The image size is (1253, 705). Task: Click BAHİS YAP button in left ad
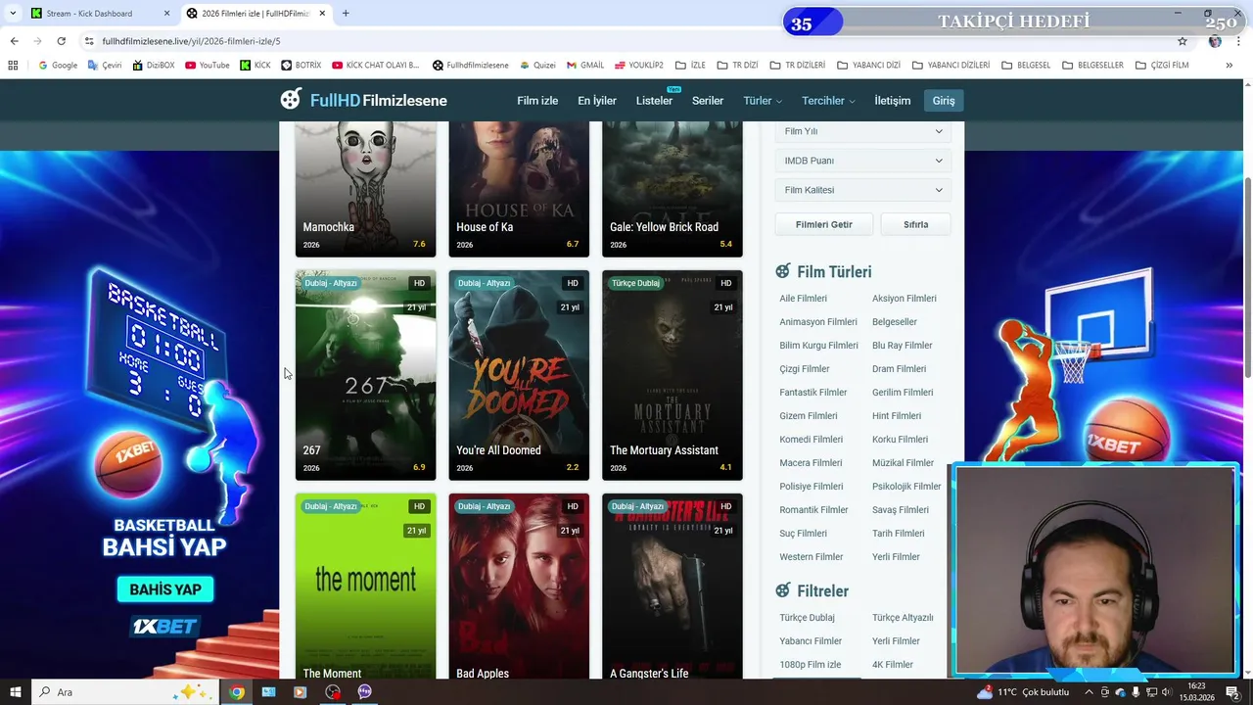click(x=165, y=589)
